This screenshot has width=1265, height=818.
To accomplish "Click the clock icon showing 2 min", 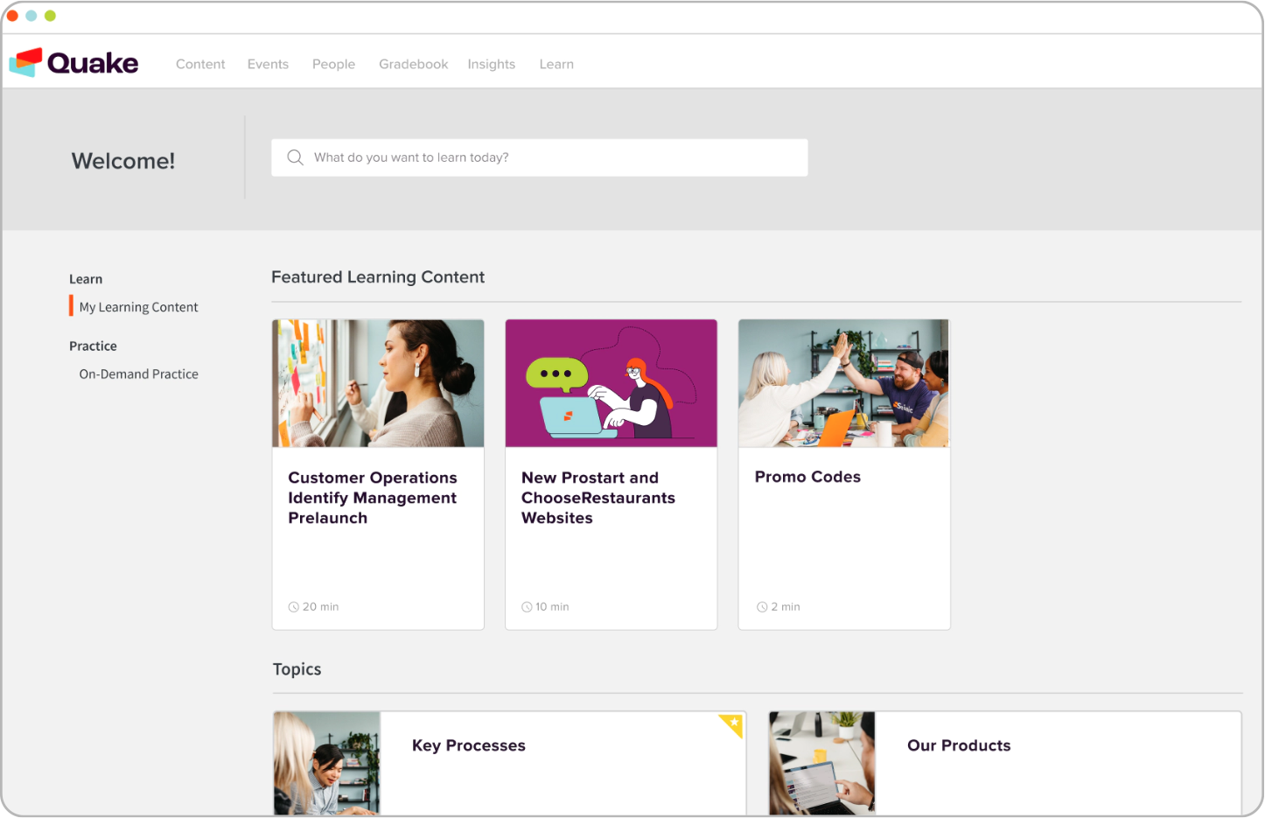I will 760,606.
